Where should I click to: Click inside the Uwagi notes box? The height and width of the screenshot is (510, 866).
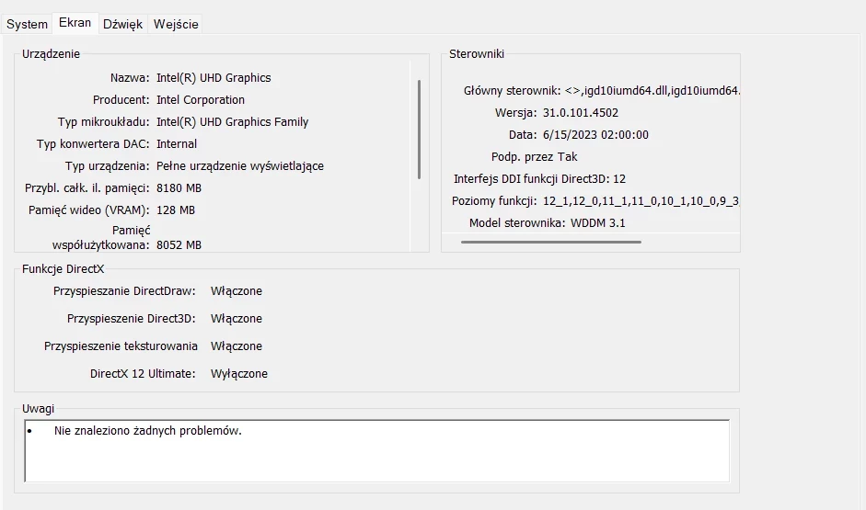click(x=377, y=451)
